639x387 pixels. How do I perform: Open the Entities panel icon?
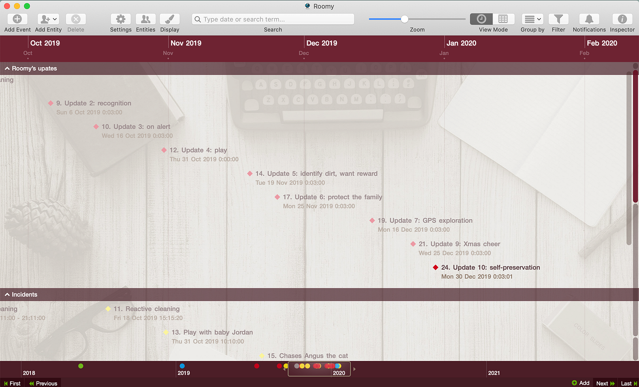coord(146,19)
